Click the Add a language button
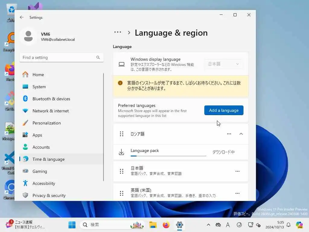This screenshot has width=309, height=232. (x=224, y=110)
